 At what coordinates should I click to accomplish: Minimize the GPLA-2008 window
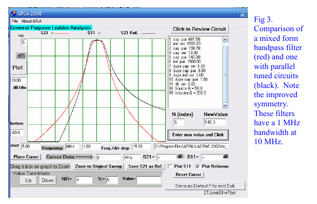click(x=243, y=14)
